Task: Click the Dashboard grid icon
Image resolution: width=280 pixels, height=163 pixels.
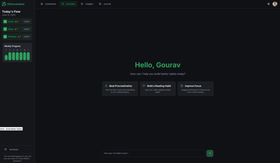Action: pyautogui.click(x=42, y=4)
